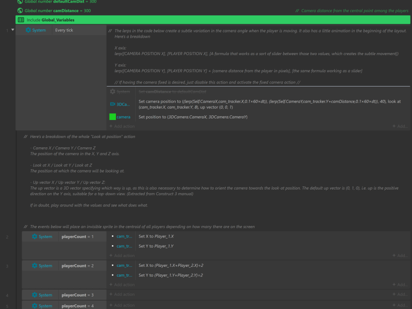
Task: Click the globe icon beside camDistance variable
Action: [20, 10]
